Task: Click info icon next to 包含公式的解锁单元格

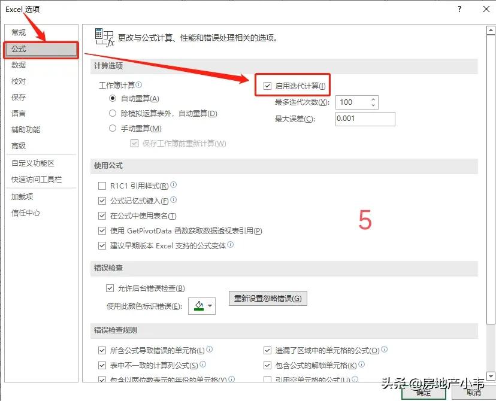Action: pos(362,364)
